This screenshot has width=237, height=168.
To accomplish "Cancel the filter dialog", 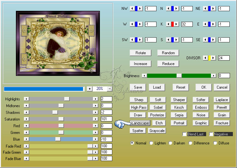I will pyautogui.click(x=222, y=87).
